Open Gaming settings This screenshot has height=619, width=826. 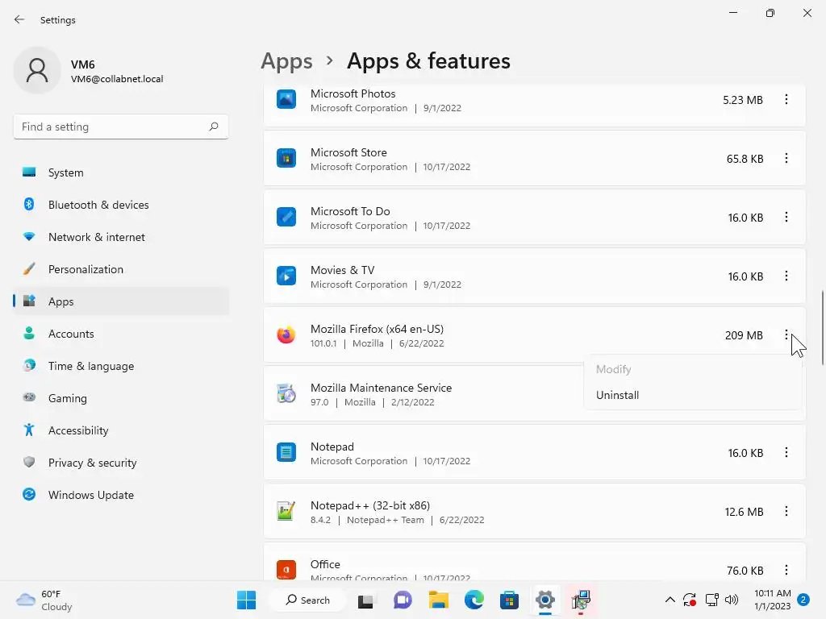121,398
